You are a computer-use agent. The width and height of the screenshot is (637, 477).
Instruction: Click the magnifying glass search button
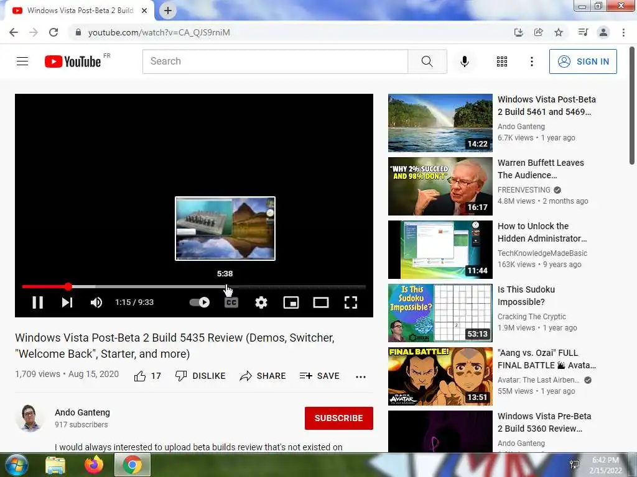pyautogui.click(x=427, y=61)
